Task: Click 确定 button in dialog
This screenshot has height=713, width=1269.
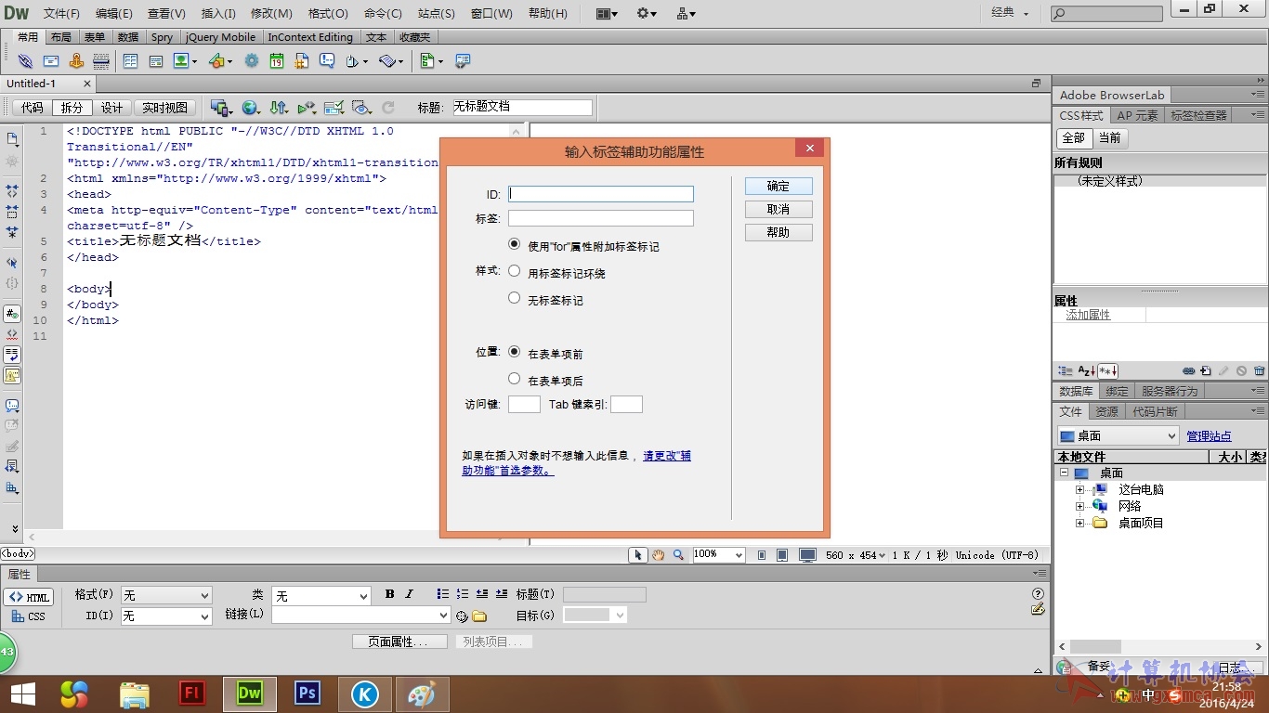Action: pyautogui.click(x=778, y=186)
